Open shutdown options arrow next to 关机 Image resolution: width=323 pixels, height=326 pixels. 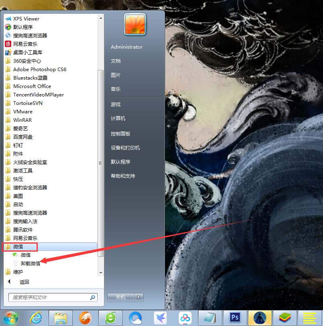click(x=139, y=297)
